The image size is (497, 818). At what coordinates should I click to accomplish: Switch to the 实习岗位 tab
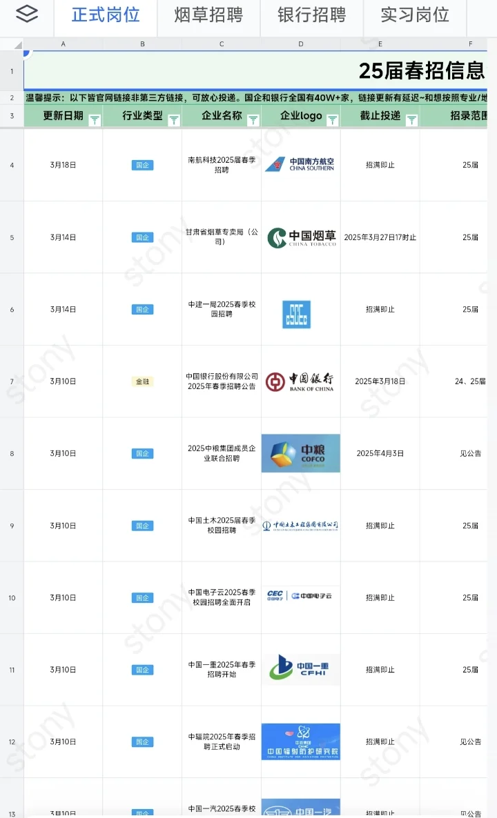coord(415,15)
